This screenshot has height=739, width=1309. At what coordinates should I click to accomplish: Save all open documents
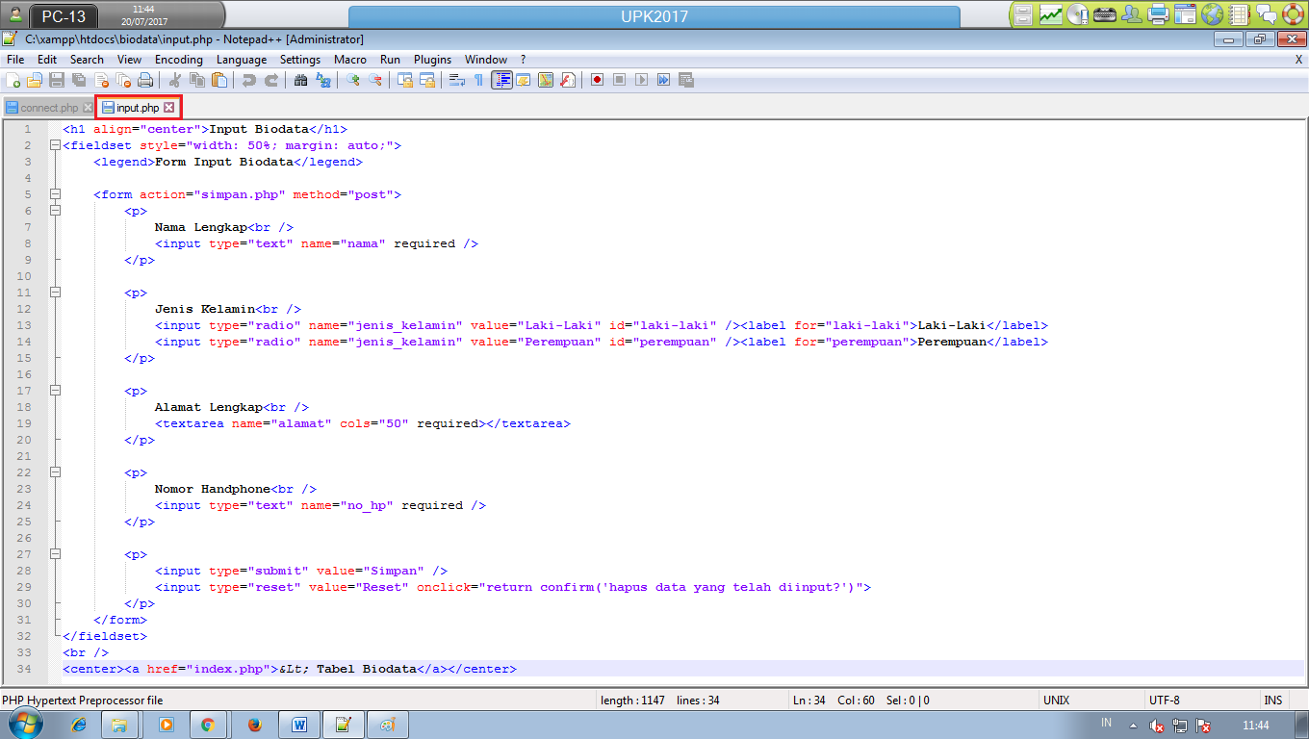(77, 80)
